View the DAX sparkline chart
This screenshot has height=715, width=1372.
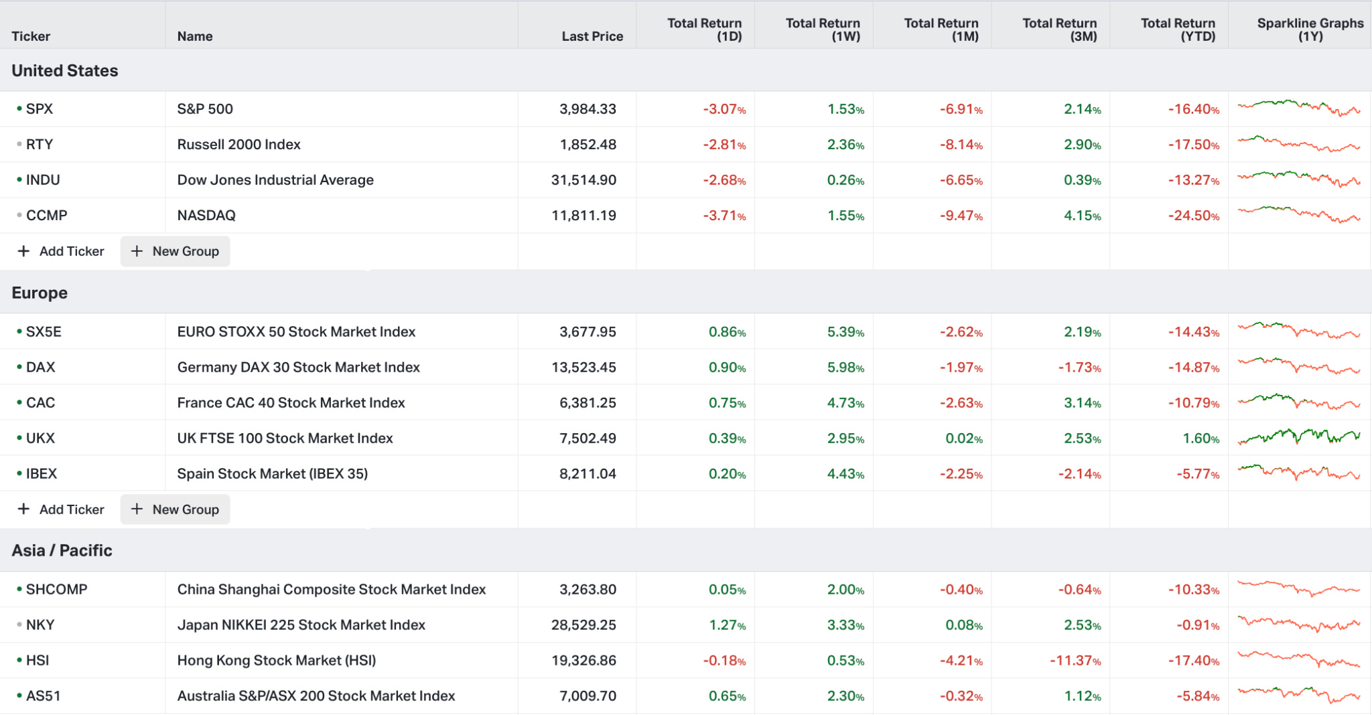click(x=1299, y=367)
